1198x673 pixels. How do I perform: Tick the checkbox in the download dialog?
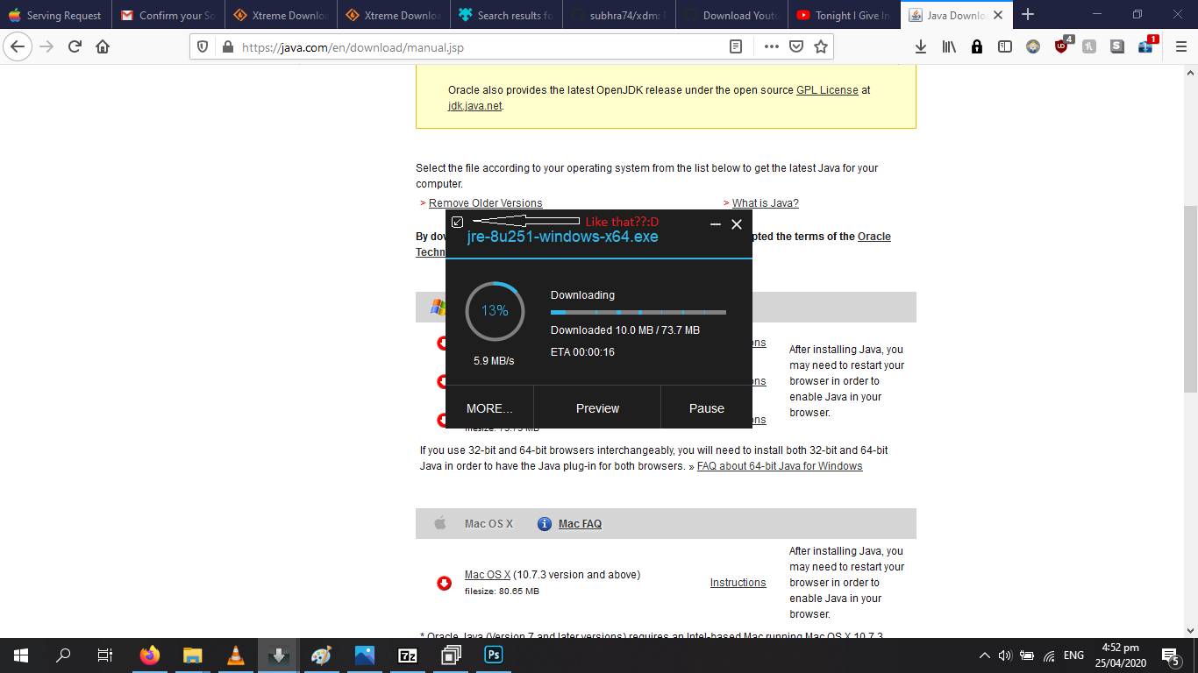(x=457, y=222)
